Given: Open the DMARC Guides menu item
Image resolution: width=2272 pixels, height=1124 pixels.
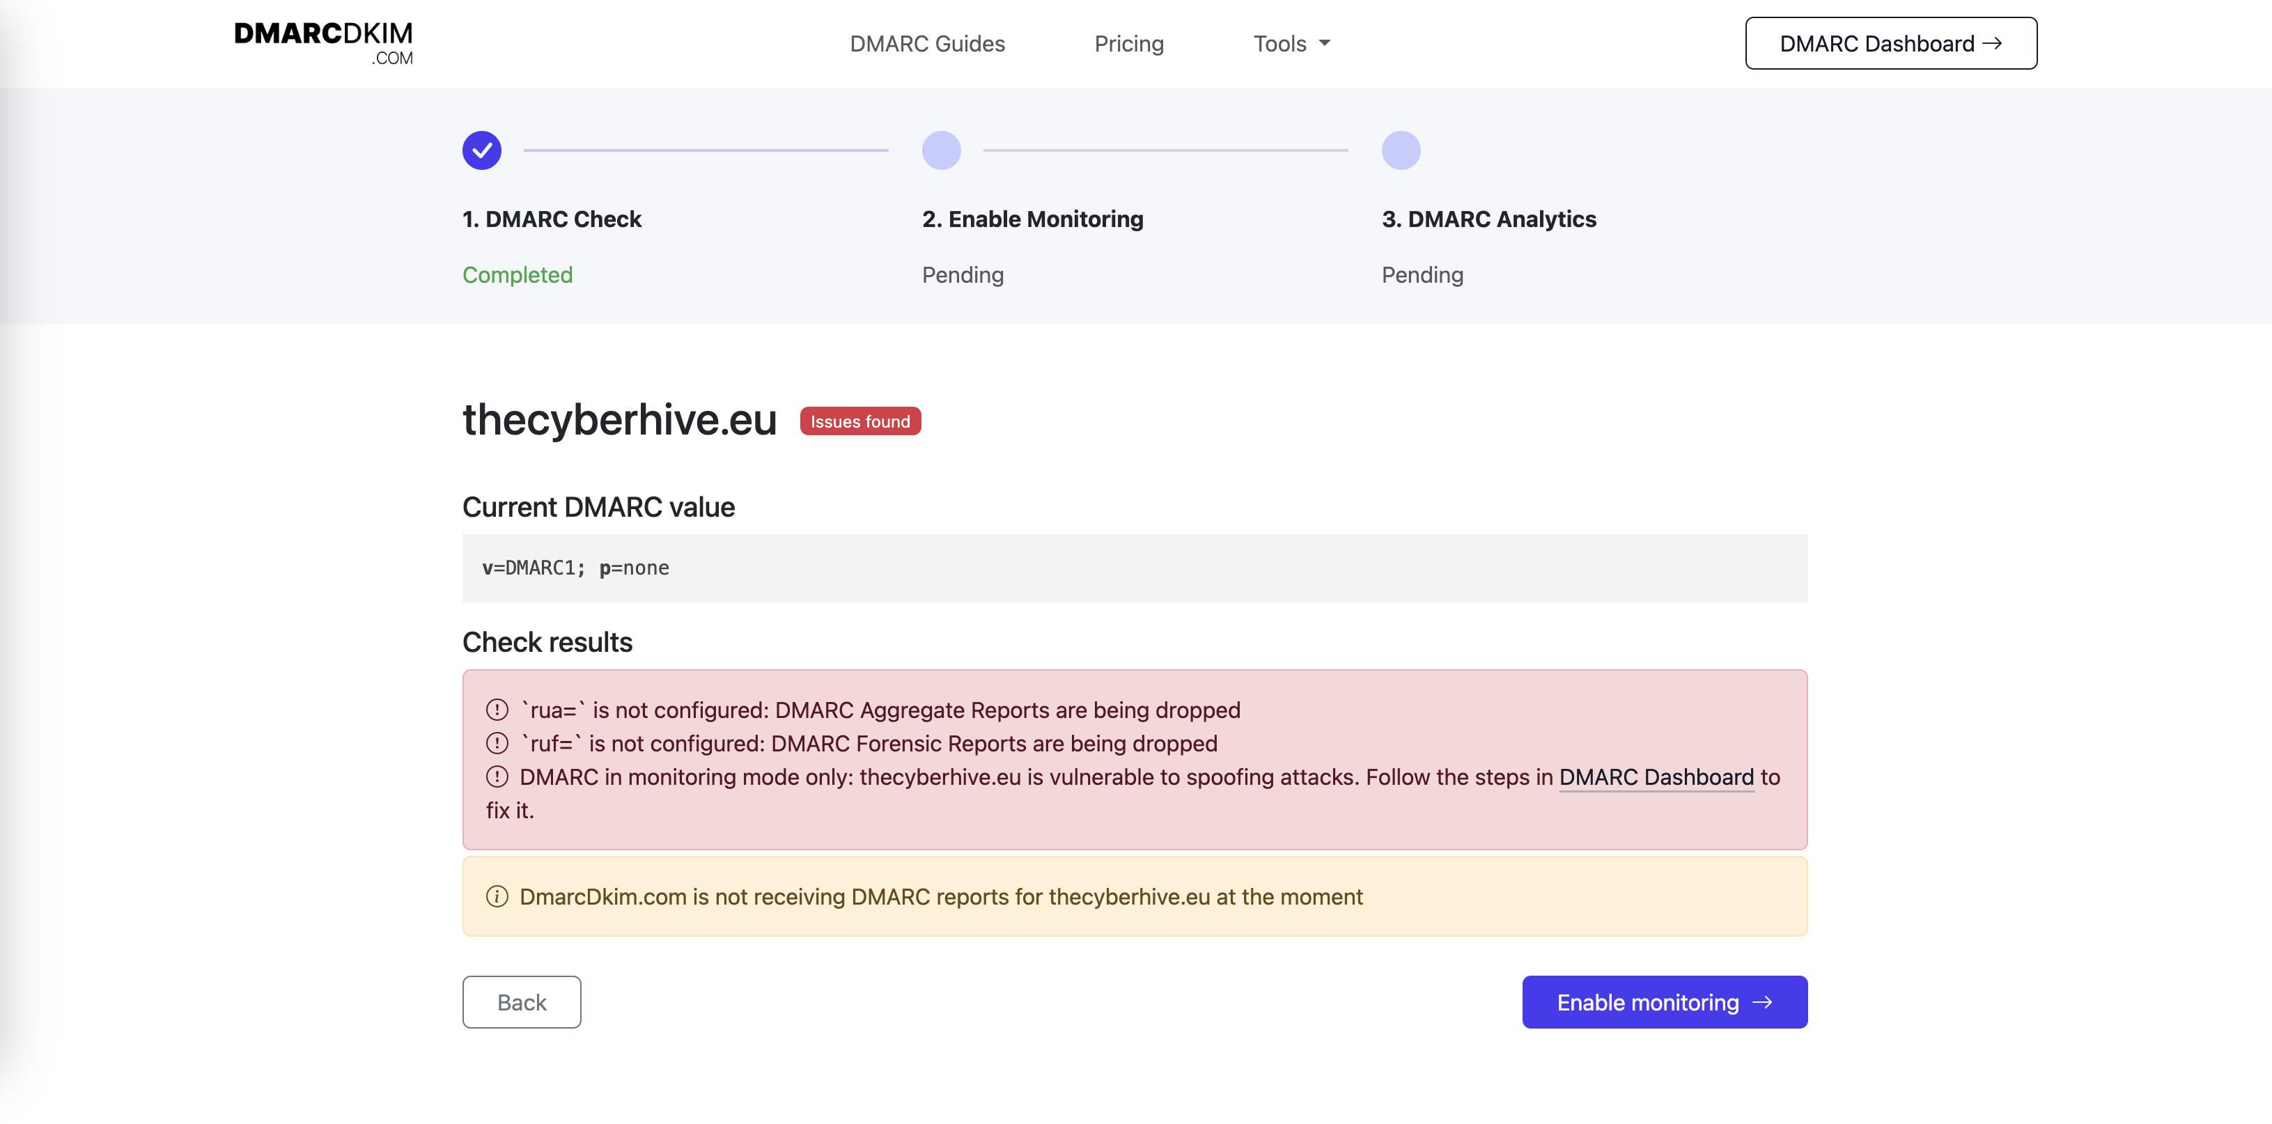Looking at the screenshot, I should pyautogui.click(x=927, y=43).
